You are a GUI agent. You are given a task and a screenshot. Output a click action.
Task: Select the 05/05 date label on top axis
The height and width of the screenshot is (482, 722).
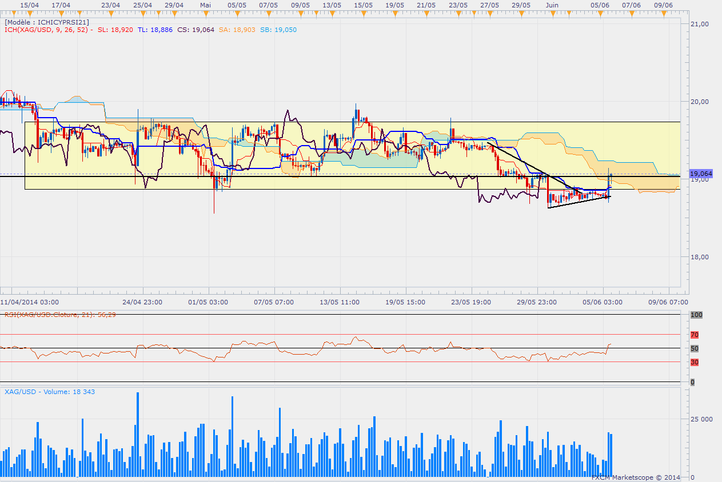pyautogui.click(x=236, y=4)
